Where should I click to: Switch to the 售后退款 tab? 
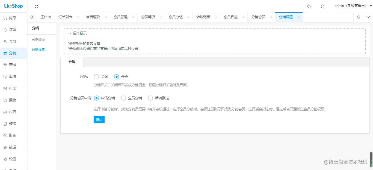tap(93, 17)
